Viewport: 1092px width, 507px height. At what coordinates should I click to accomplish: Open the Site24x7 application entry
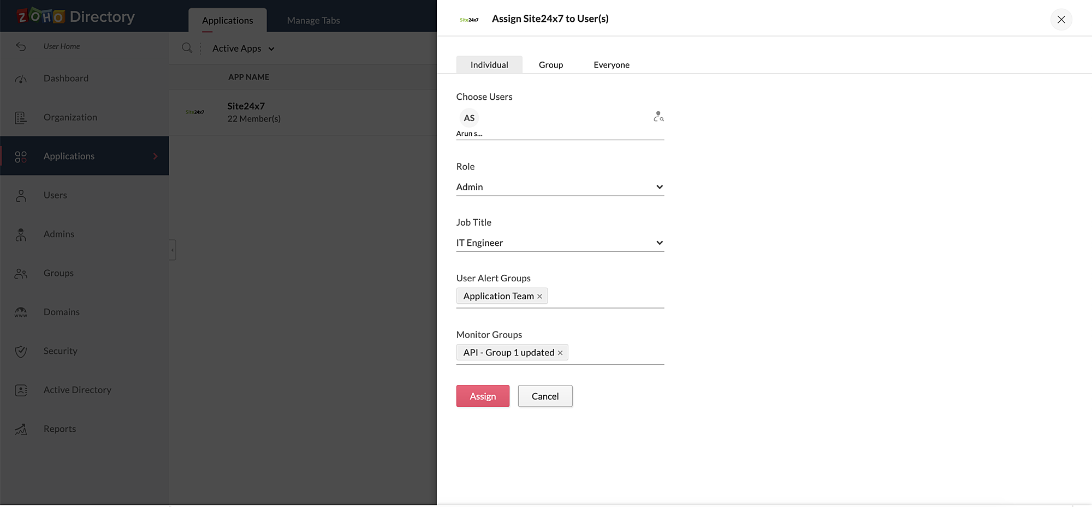[246, 106]
